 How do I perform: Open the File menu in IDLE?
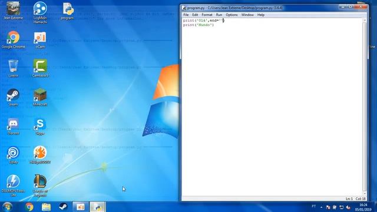click(186, 15)
